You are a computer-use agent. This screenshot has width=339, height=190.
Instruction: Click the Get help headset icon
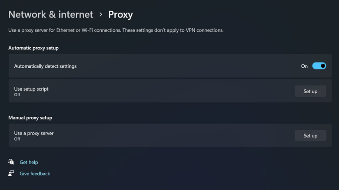click(x=11, y=162)
